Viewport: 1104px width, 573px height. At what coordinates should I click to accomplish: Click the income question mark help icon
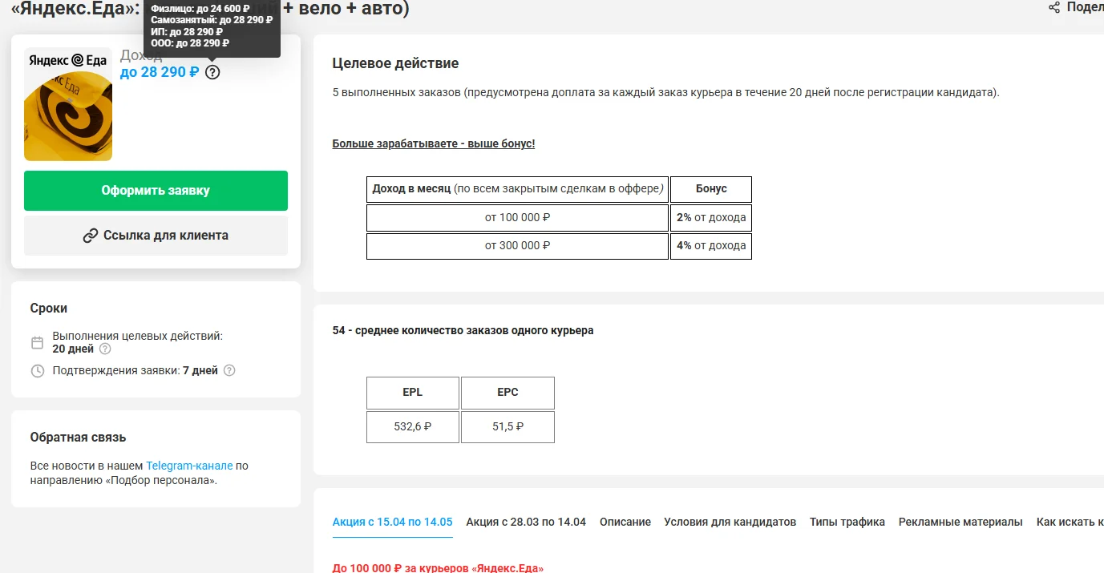tap(212, 72)
